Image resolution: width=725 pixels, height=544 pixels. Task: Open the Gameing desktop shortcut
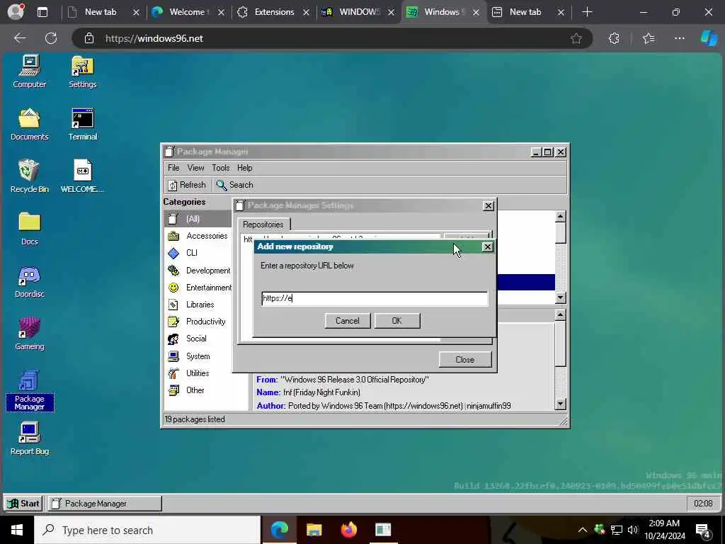click(30, 334)
